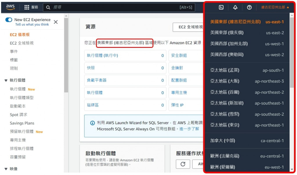Viewport: 297px width, 175px height.
Task: Open the help question mark icon
Action: click(249, 7)
